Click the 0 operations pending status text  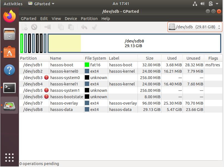[39, 164]
